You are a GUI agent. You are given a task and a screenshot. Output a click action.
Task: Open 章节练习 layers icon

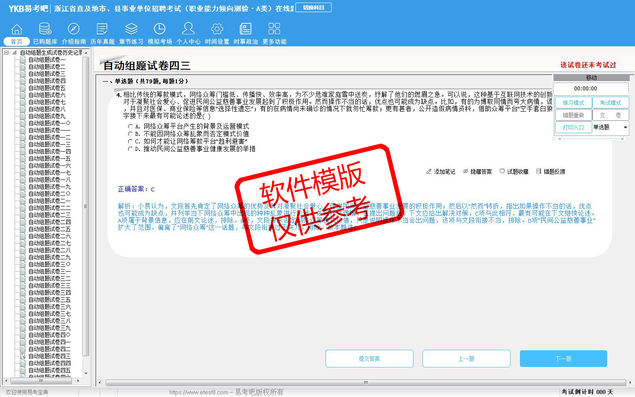[131, 30]
